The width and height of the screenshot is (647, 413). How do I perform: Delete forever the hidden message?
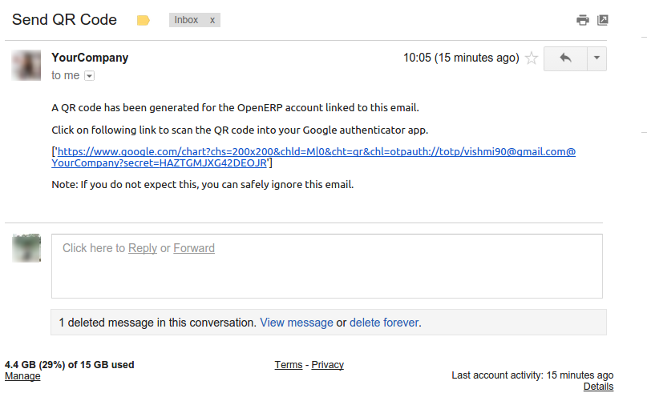(x=384, y=323)
